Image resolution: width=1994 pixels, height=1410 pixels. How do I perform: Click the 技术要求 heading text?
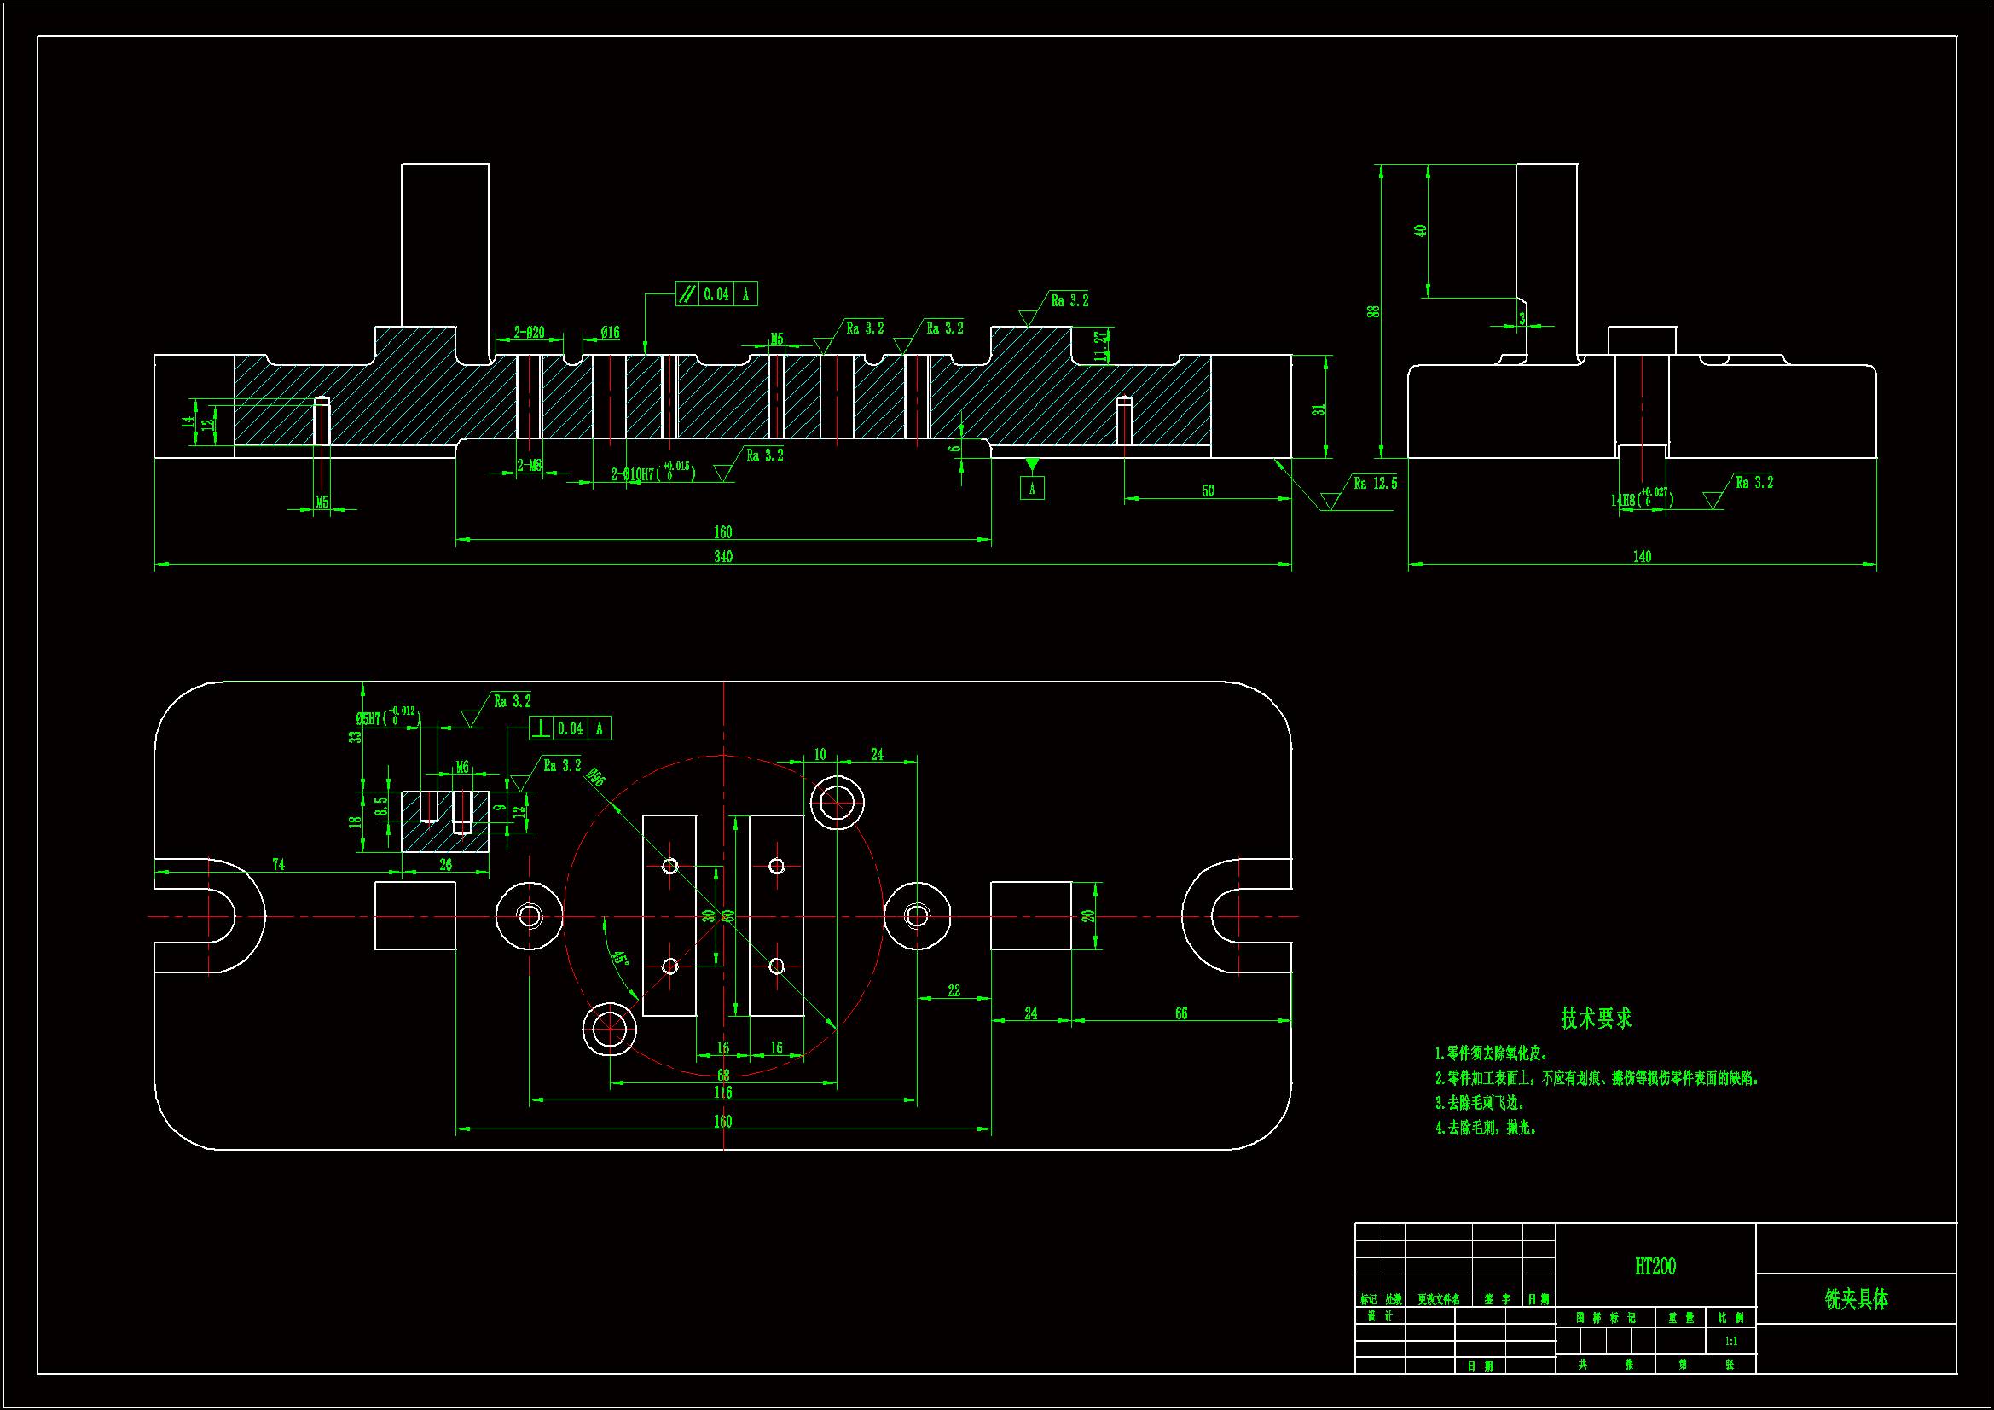pos(1597,1018)
